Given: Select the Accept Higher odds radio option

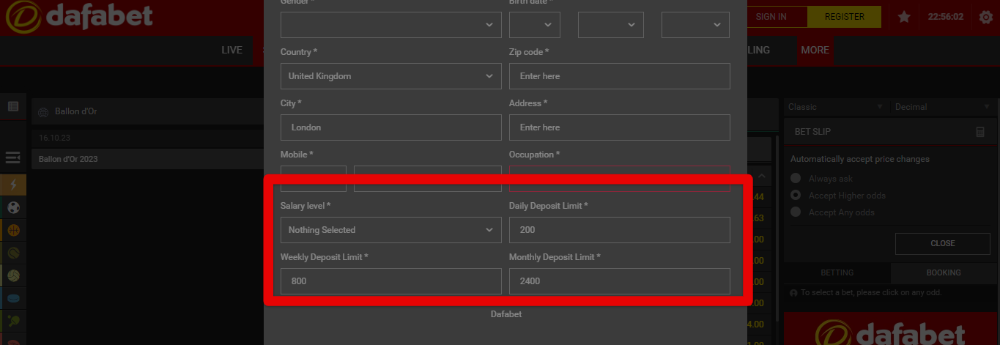Looking at the screenshot, I should tap(795, 196).
